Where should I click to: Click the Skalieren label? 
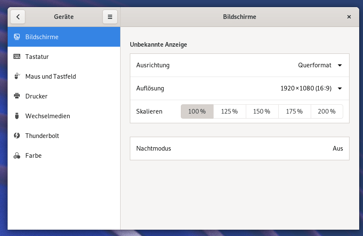click(149, 111)
